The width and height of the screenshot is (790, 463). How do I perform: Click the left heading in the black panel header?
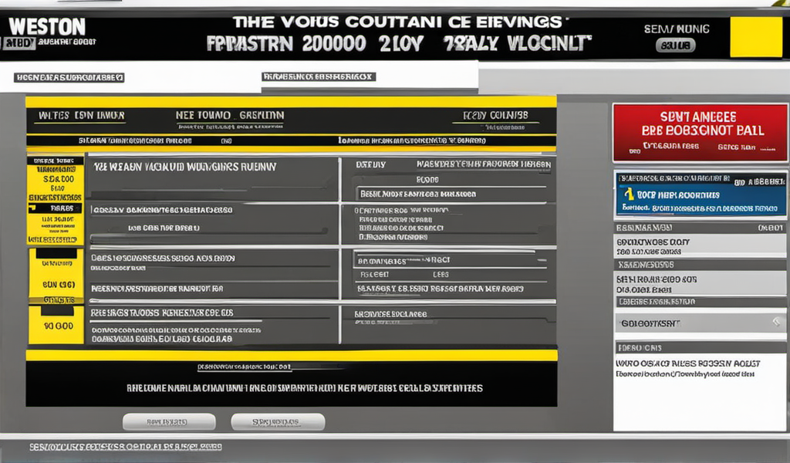click(x=81, y=116)
